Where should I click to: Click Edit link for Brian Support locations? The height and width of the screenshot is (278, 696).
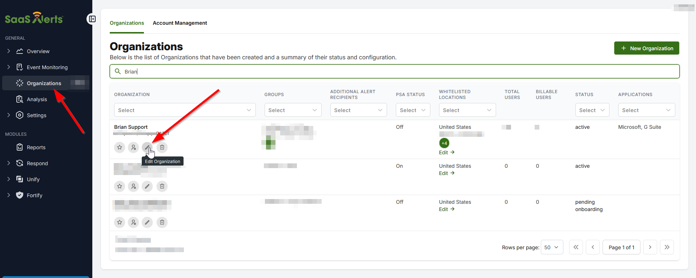tap(446, 152)
